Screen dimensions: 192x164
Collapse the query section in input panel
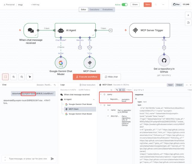pyautogui.click(x=101, y=94)
